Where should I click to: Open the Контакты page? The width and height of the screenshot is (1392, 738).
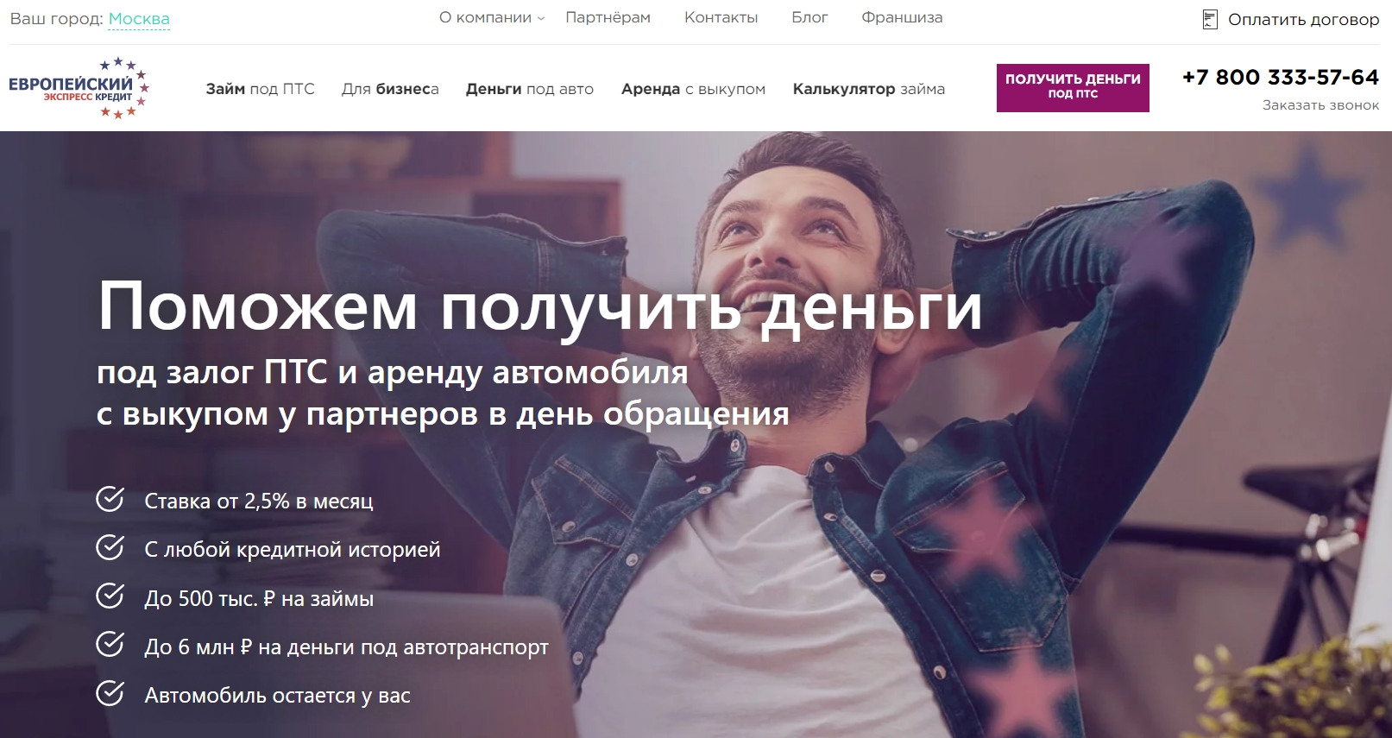coord(721,17)
